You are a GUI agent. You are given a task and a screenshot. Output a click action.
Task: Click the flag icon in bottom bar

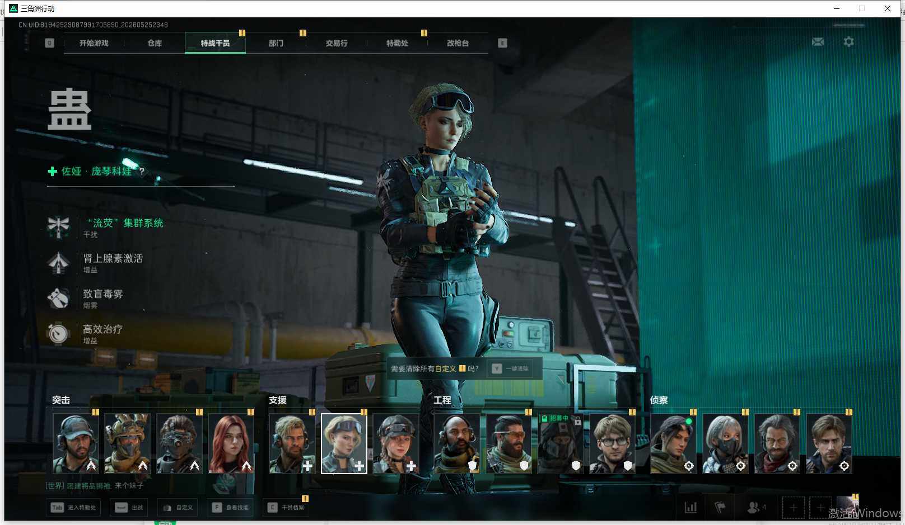720,508
